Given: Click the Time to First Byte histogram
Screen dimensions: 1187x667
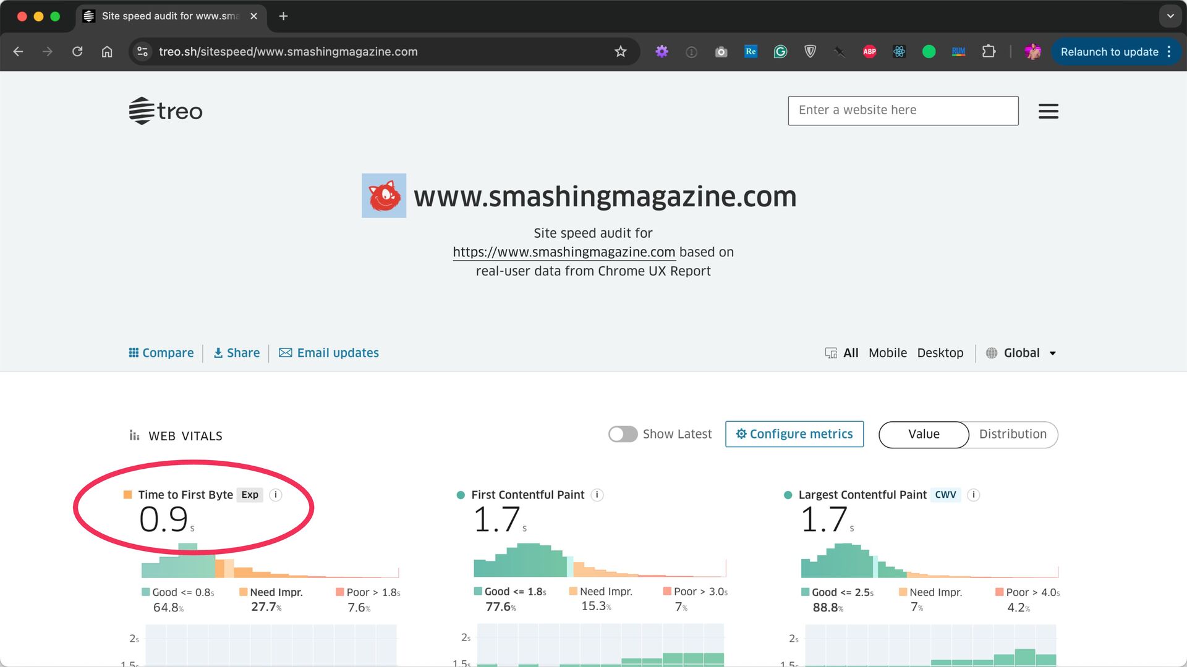Looking at the screenshot, I should click(270, 560).
